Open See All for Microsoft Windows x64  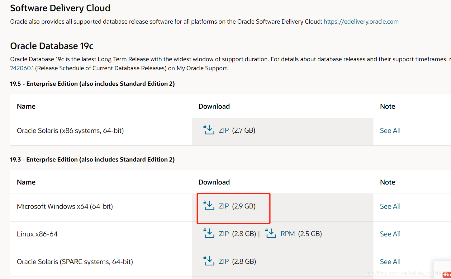tap(390, 206)
